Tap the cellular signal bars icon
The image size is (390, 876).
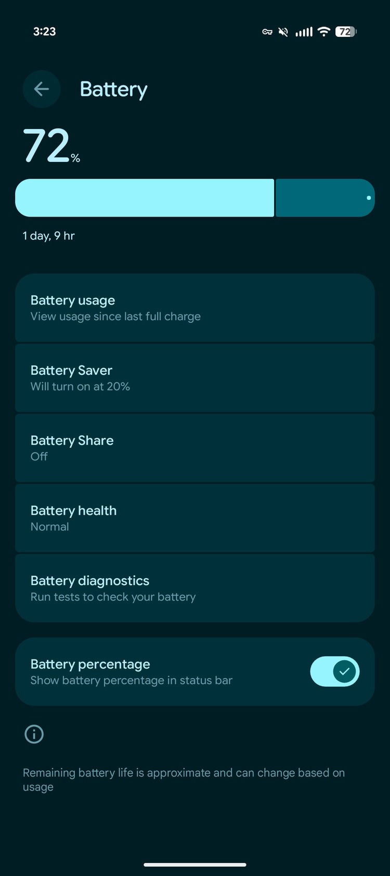(x=304, y=32)
